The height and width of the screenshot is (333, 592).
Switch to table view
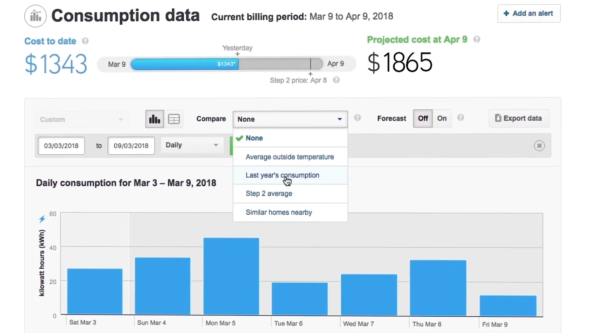[x=174, y=119]
